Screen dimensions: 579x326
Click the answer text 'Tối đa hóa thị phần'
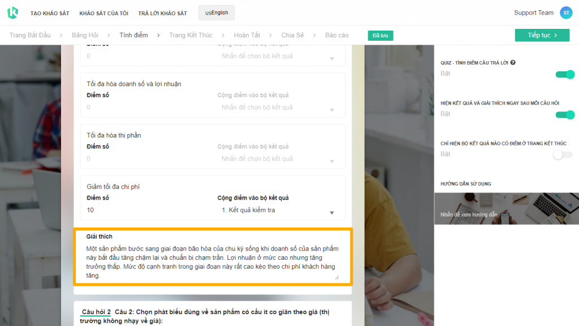pos(114,135)
